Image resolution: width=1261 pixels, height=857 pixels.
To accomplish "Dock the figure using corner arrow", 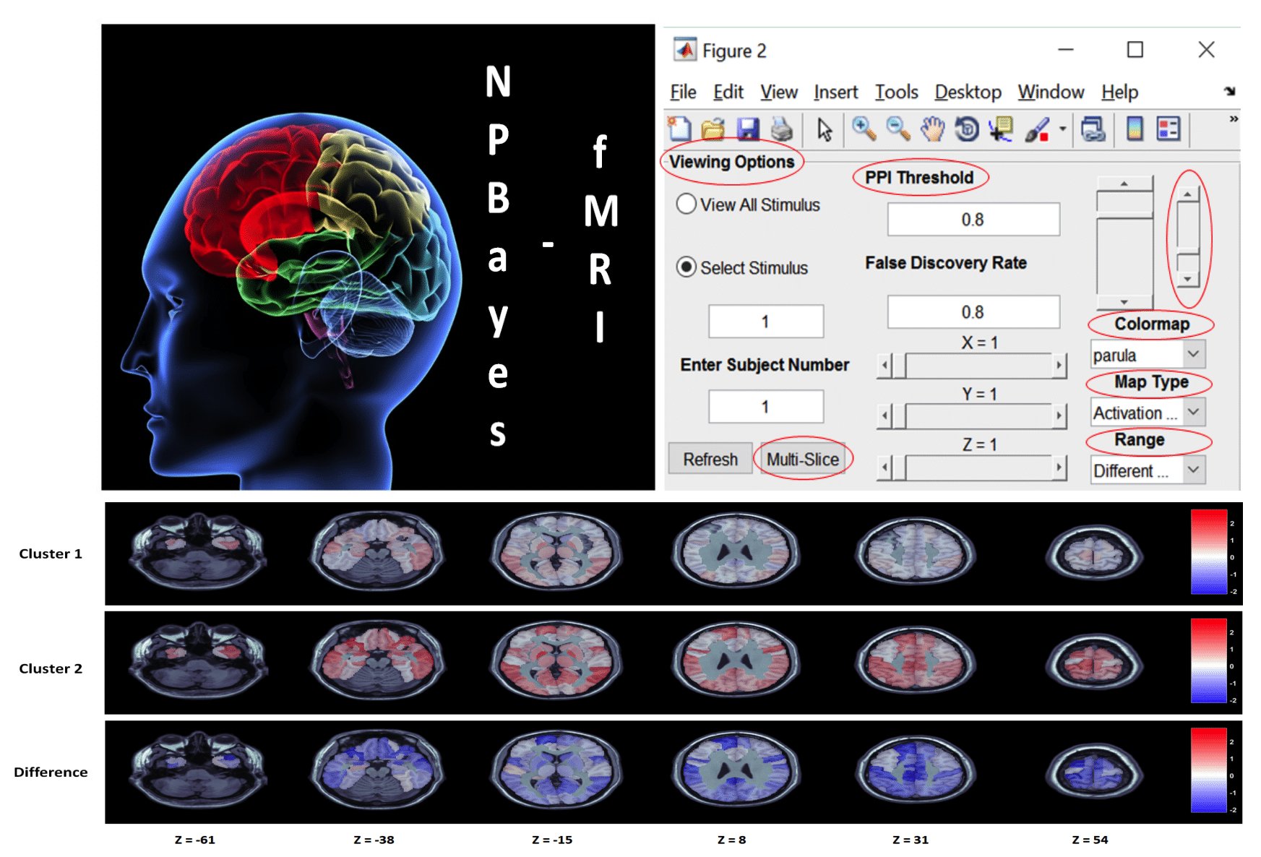I will (x=1230, y=91).
